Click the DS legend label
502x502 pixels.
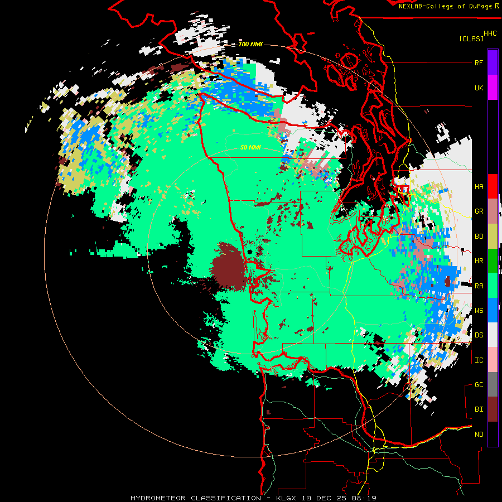[479, 335]
